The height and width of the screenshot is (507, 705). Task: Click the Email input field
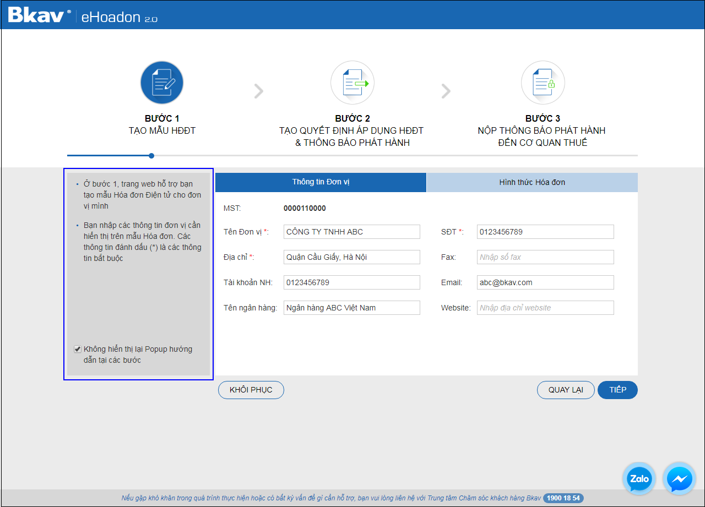tap(545, 282)
